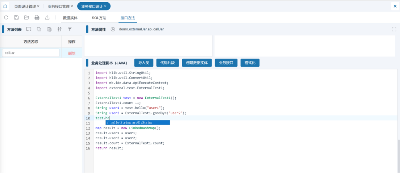This screenshot has width=400, height=173.
Task: Select hello(String arg0):String autocomplete suggestion
Action: pyautogui.click(x=138, y=123)
